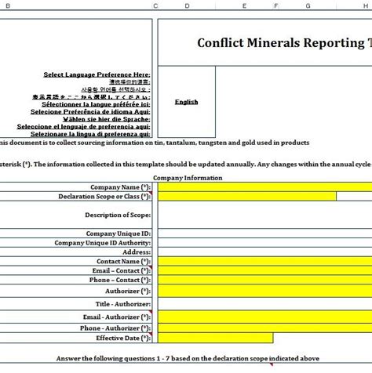The height and width of the screenshot is (373, 372).
Task: Click the Conflict Minerals Reporting title cell
Action: tap(265, 42)
